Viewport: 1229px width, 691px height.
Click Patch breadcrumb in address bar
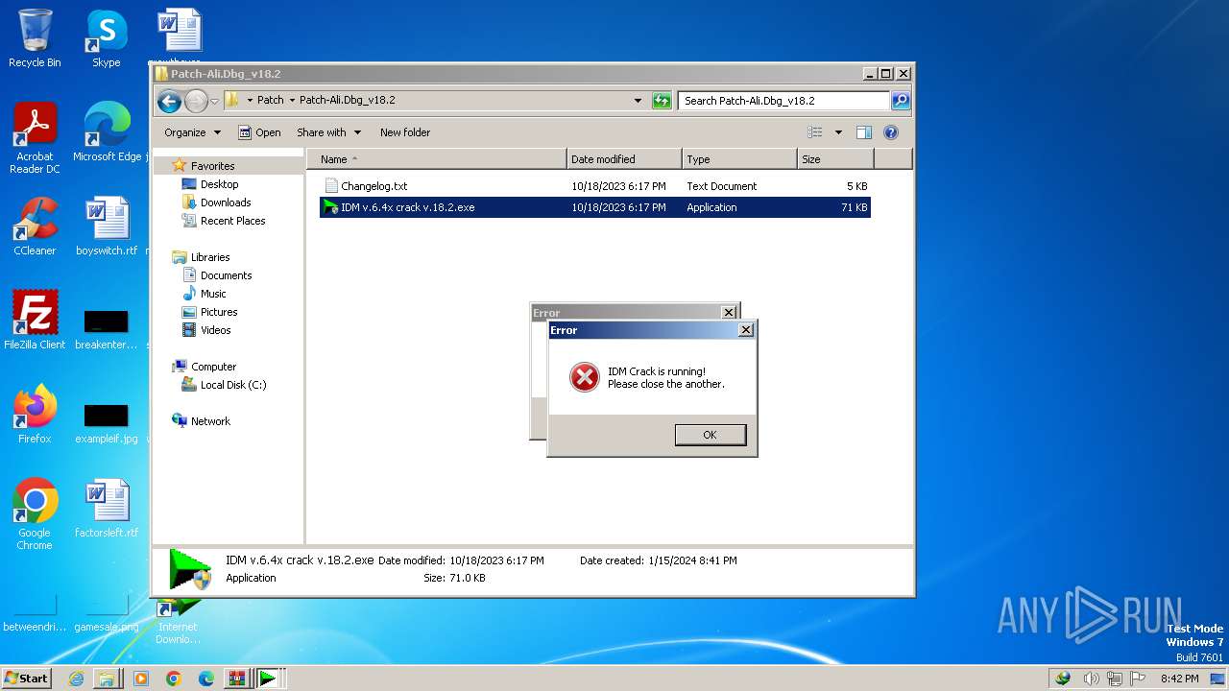coord(270,100)
